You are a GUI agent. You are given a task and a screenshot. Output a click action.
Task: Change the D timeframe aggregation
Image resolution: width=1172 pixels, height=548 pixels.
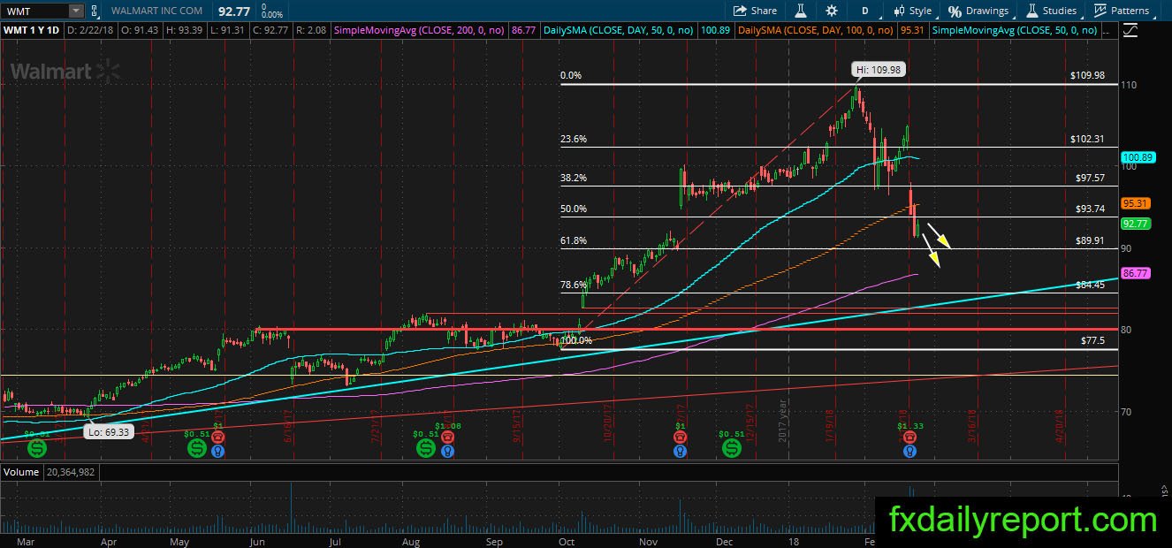(x=864, y=11)
